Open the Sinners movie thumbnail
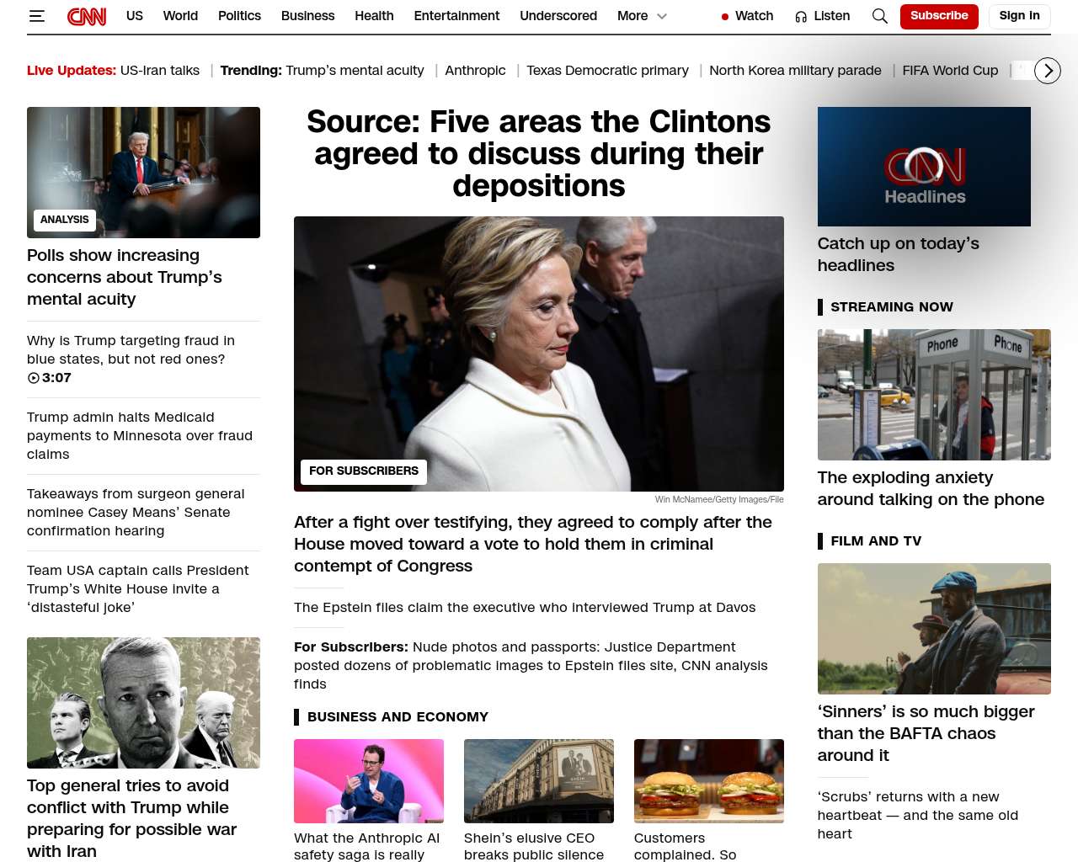This screenshot has height=862, width=1078. point(934,629)
